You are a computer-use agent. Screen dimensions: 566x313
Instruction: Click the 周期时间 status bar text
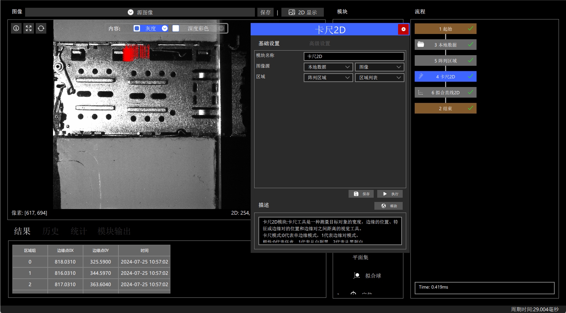[x=535, y=309]
